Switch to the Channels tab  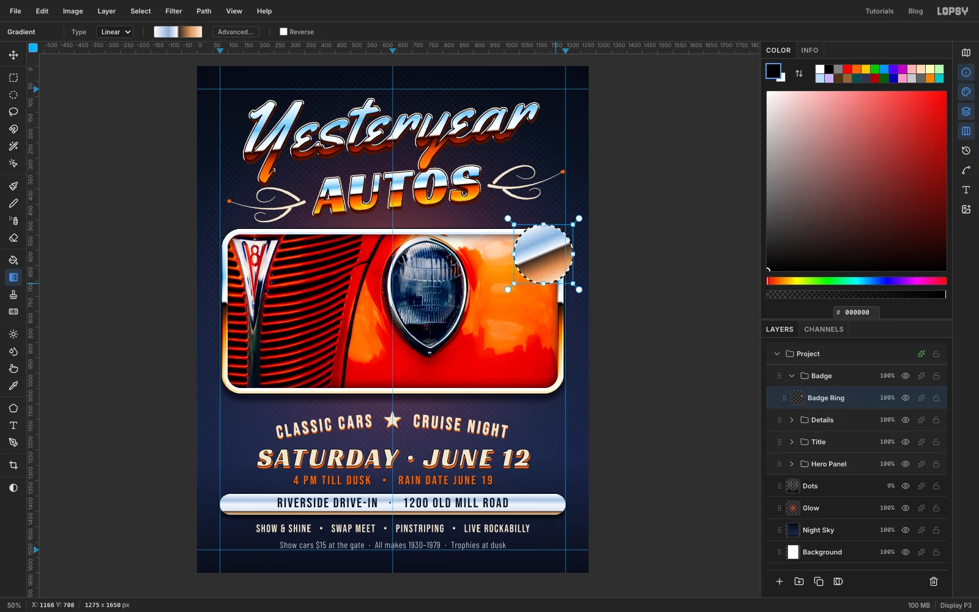click(x=824, y=329)
